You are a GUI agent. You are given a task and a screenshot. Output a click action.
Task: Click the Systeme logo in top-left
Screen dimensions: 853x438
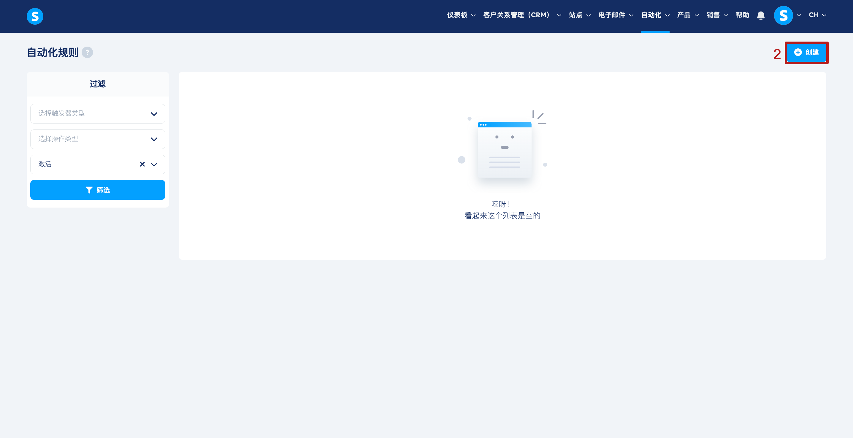click(x=35, y=16)
